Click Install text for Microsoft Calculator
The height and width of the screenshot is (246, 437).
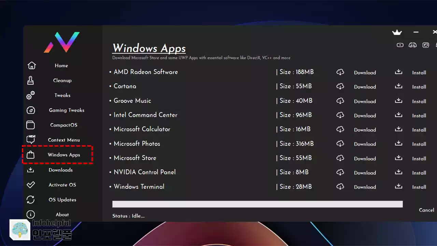[419, 130]
